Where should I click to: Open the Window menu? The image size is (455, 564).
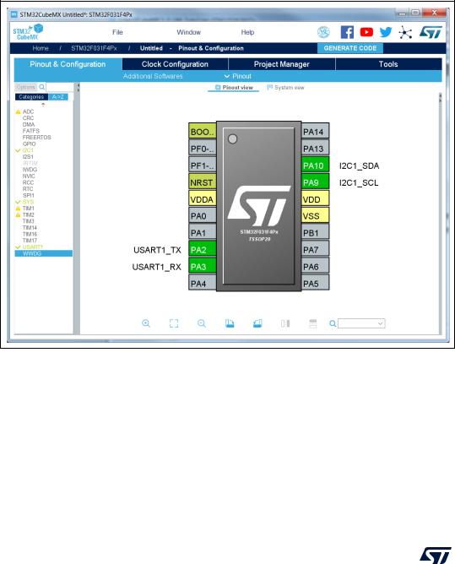(188, 32)
